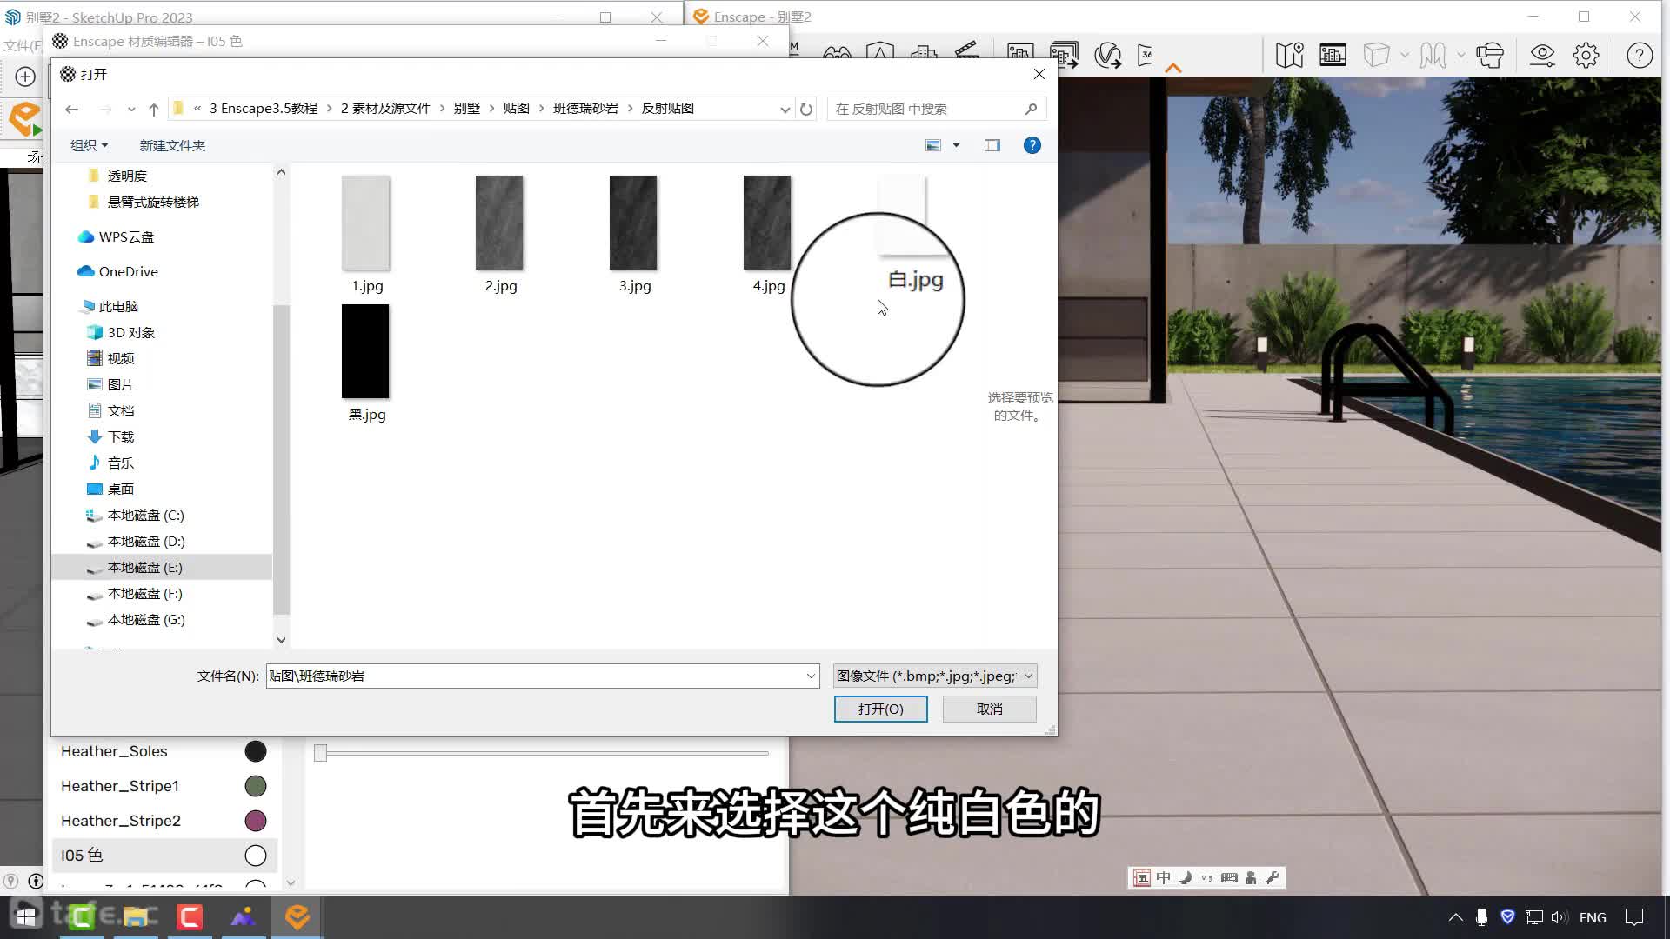Select OneDrive in navigation pane
The height and width of the screenshot is (939, 1670).
click(x=128, y=271)
